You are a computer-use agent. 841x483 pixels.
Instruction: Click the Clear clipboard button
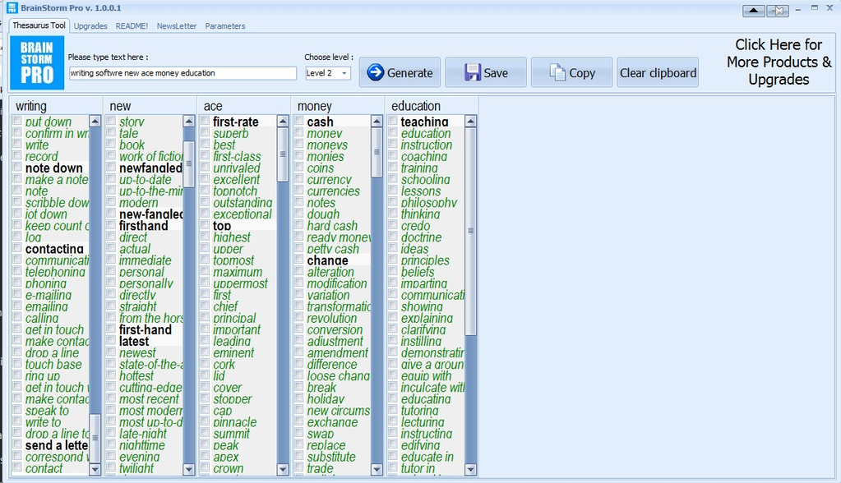[658, 72]
